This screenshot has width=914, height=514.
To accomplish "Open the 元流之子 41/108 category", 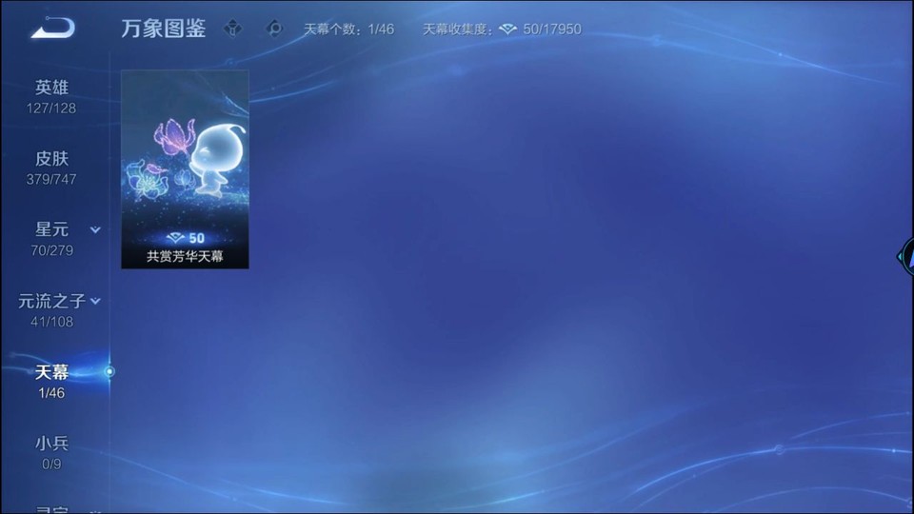I will [52, 310].
